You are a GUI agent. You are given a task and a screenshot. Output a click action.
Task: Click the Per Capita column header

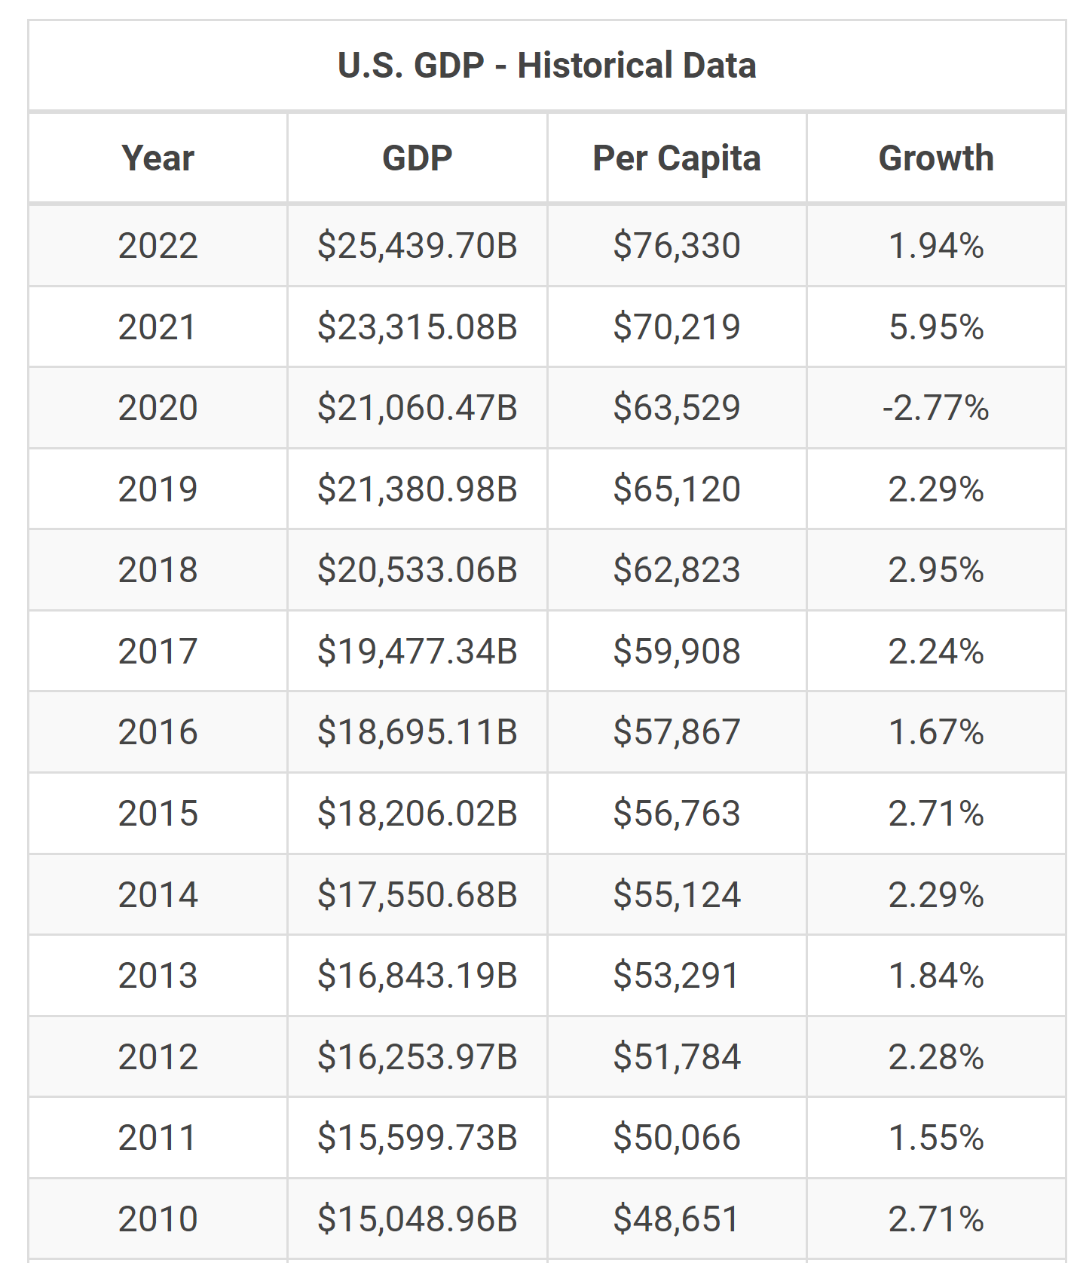[x=676, y=158]
